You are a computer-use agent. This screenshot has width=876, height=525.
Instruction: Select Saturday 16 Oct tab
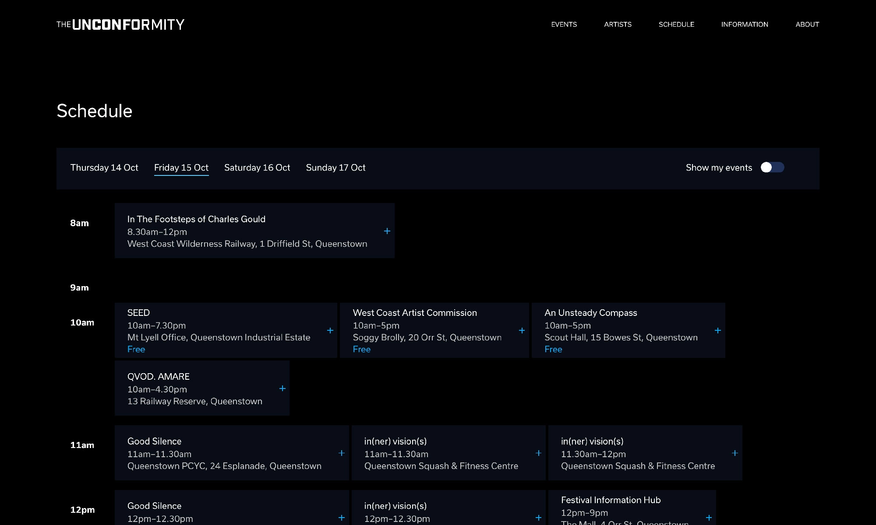coord(257,168)
